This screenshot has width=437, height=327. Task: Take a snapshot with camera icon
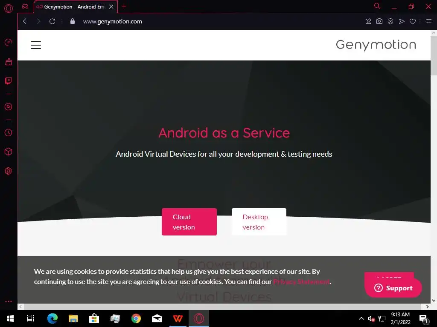pos(379,21)
